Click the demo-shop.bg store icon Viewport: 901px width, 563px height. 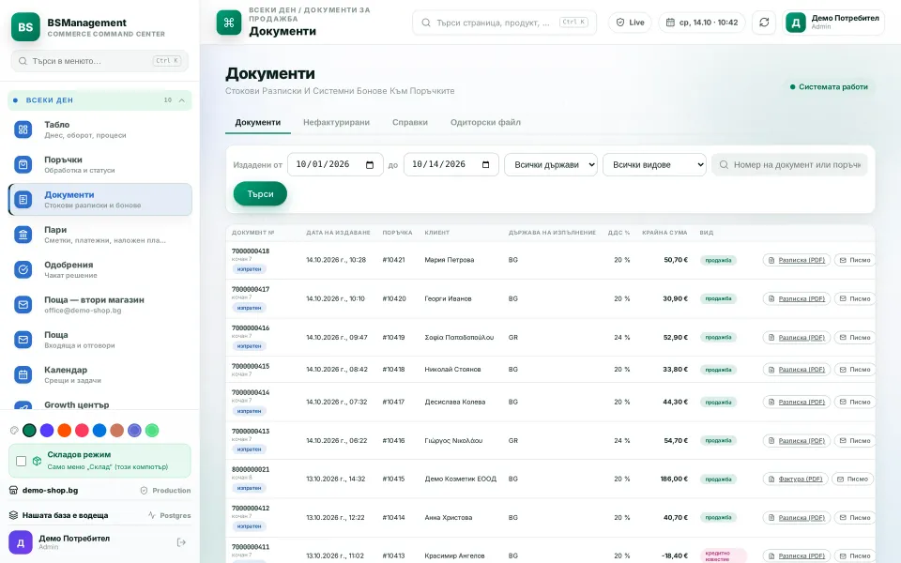click(x=13, y=490)
